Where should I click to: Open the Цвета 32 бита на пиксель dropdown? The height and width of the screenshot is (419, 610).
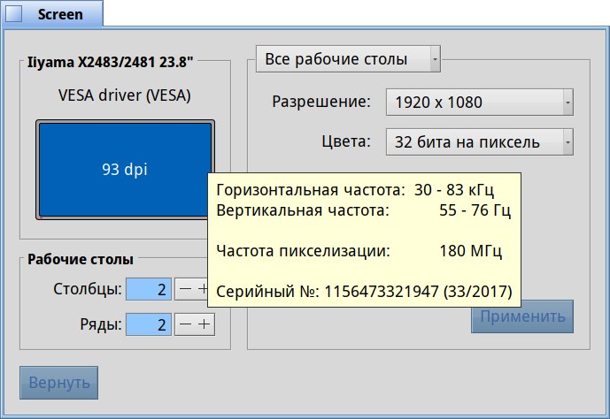pos(479,142)
